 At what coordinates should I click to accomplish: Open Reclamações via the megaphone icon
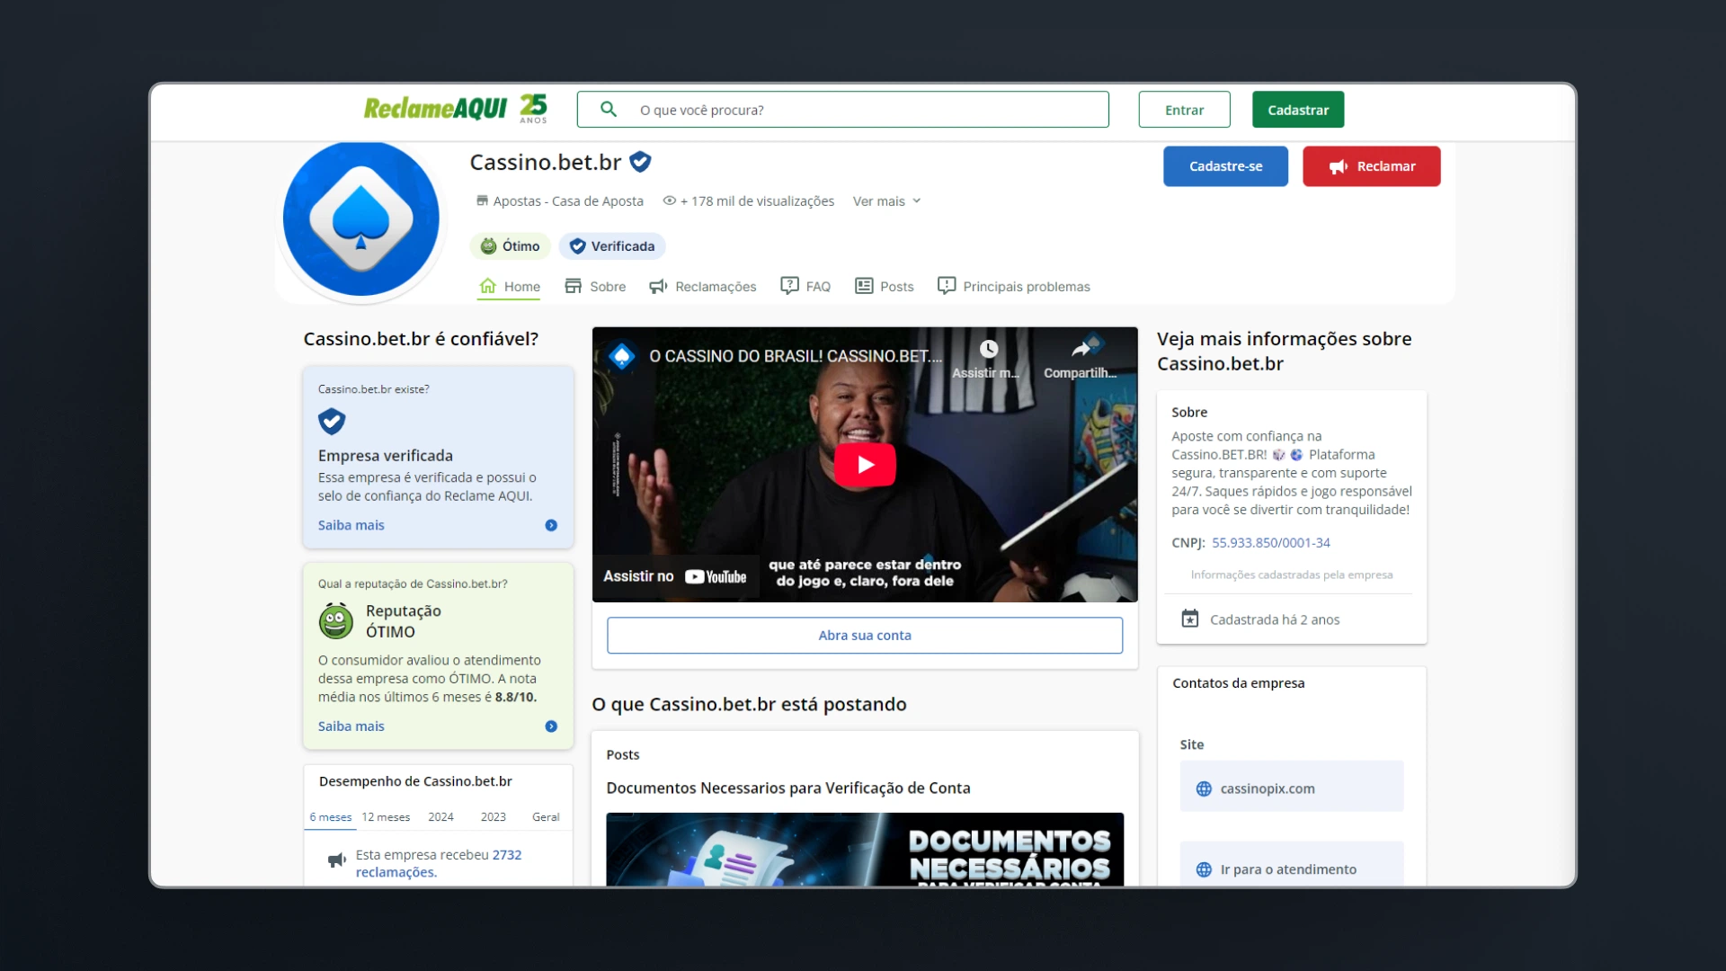(659, 285)
